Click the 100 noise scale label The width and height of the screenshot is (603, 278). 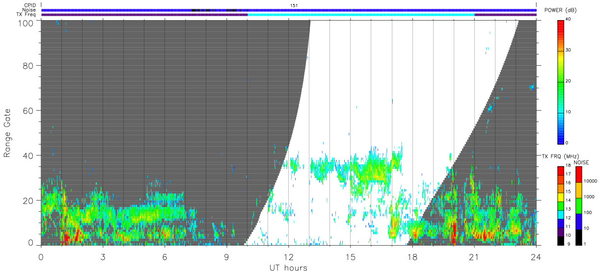pos(587,212)
